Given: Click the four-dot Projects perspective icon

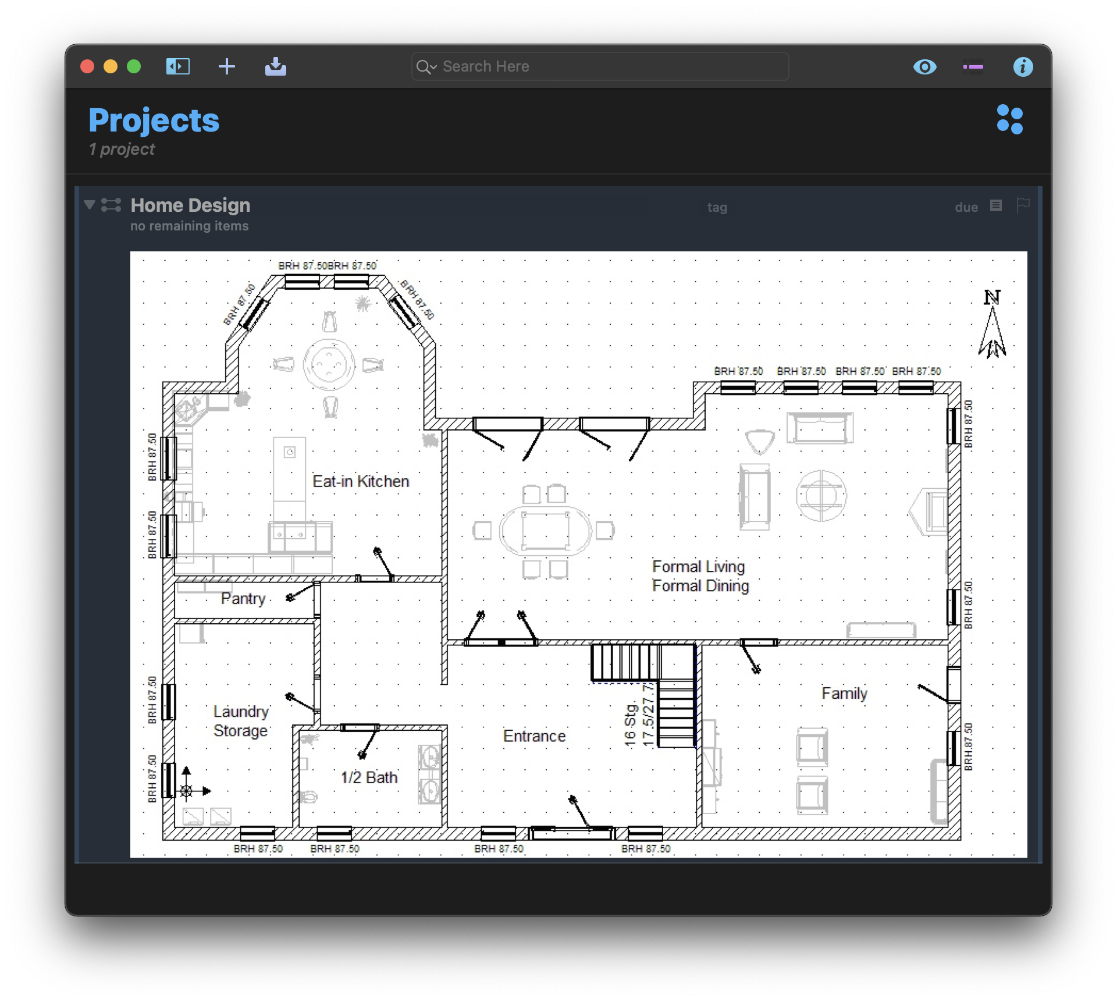Looking at the screenshot, I should (x=1009, y=119).
